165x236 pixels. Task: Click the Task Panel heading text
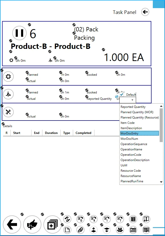pyautogui.click(x=125, y=12)
